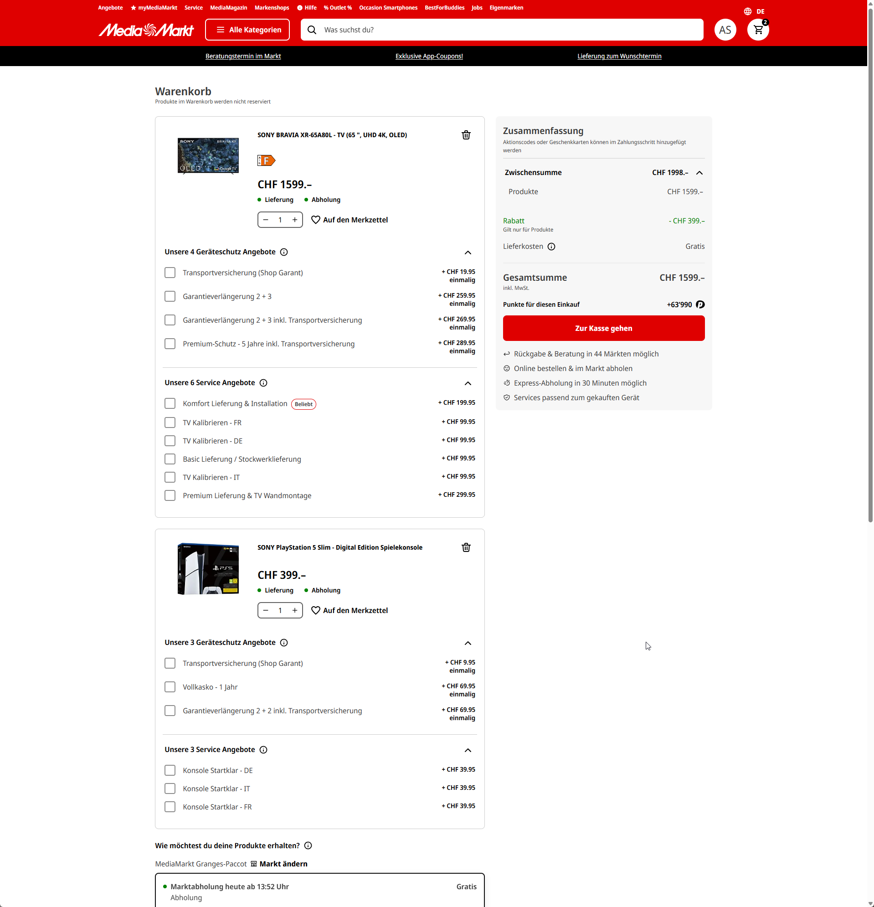This screenshot has height=907, width=874.
Task: Delete the Sony Bravia TV from cart
Action: click(466, 135)
